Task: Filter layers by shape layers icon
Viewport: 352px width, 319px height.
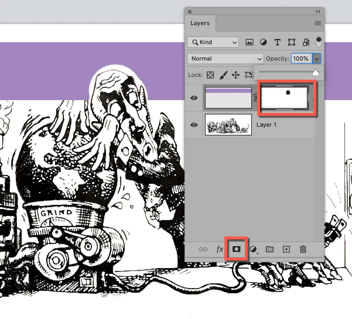Action: tap(291, 42)
